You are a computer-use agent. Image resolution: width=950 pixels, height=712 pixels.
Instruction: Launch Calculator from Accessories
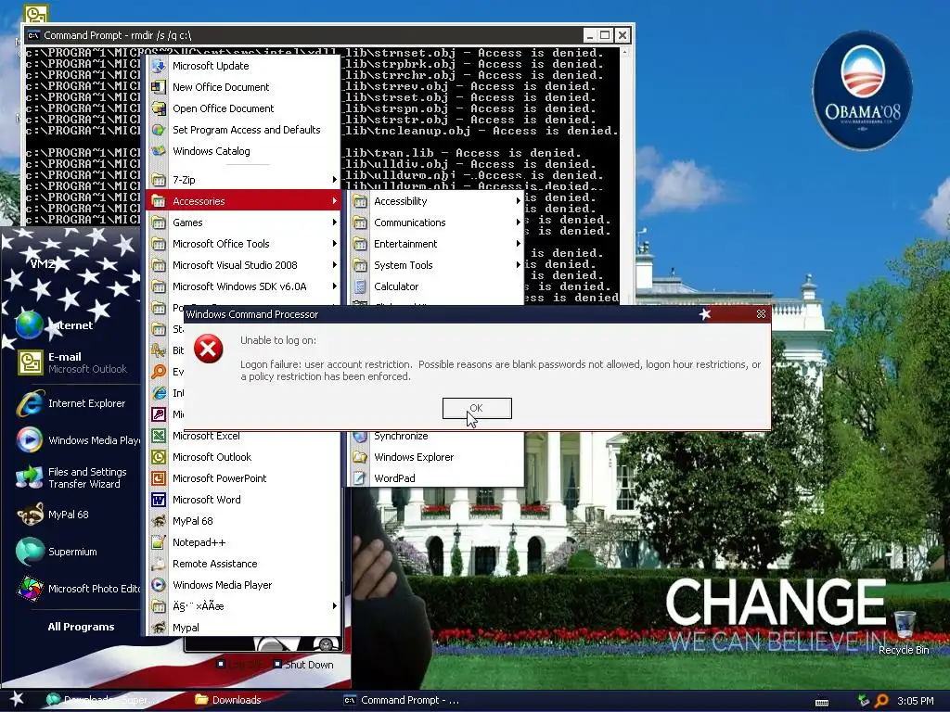436,286
